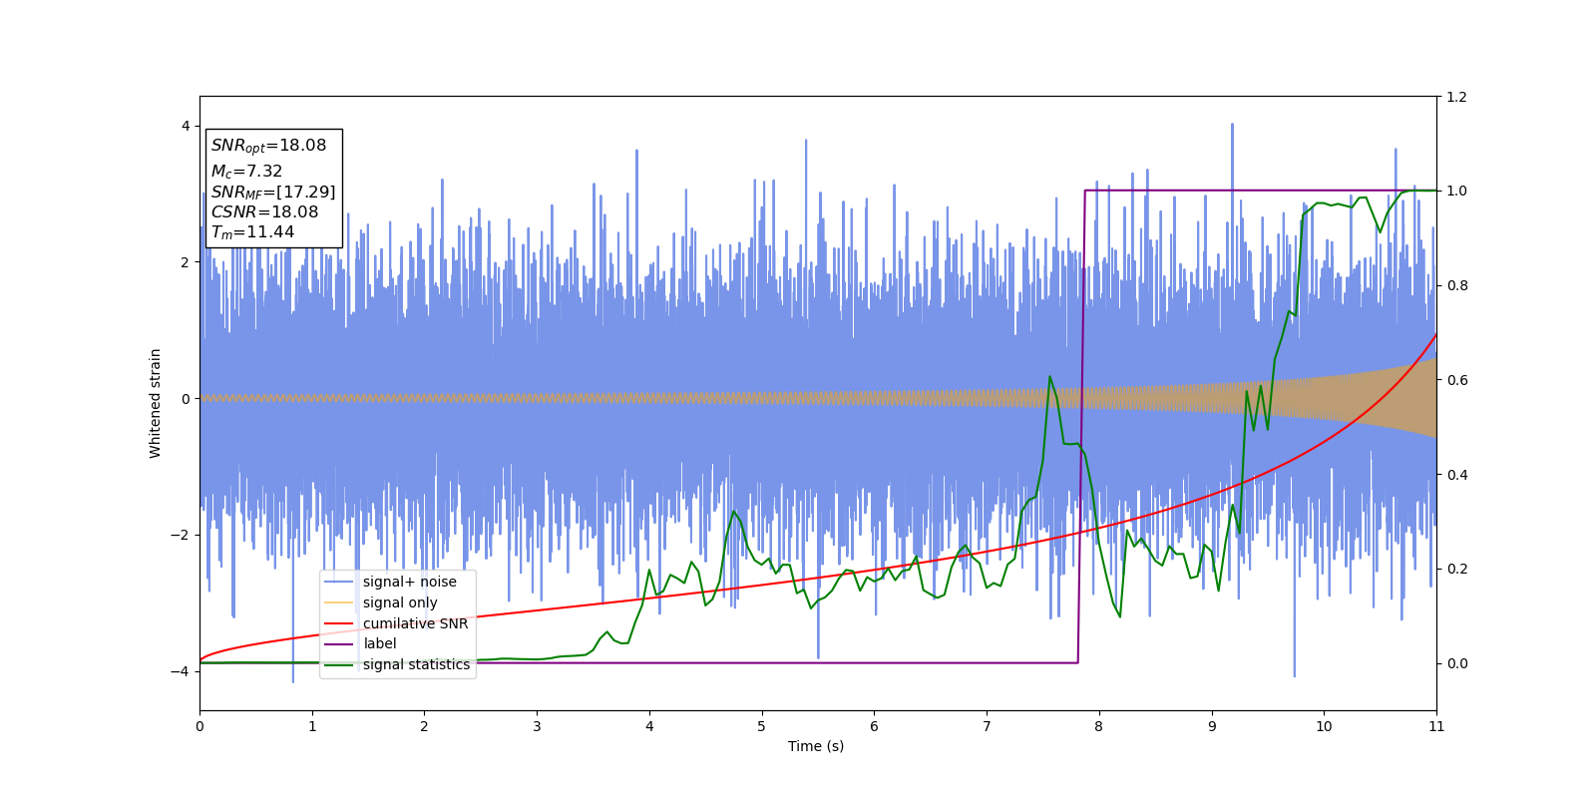Click the SNRMF=[17.29] annotation text
Viewport: 1596px width, 798px height.
(x=273, y=192)
